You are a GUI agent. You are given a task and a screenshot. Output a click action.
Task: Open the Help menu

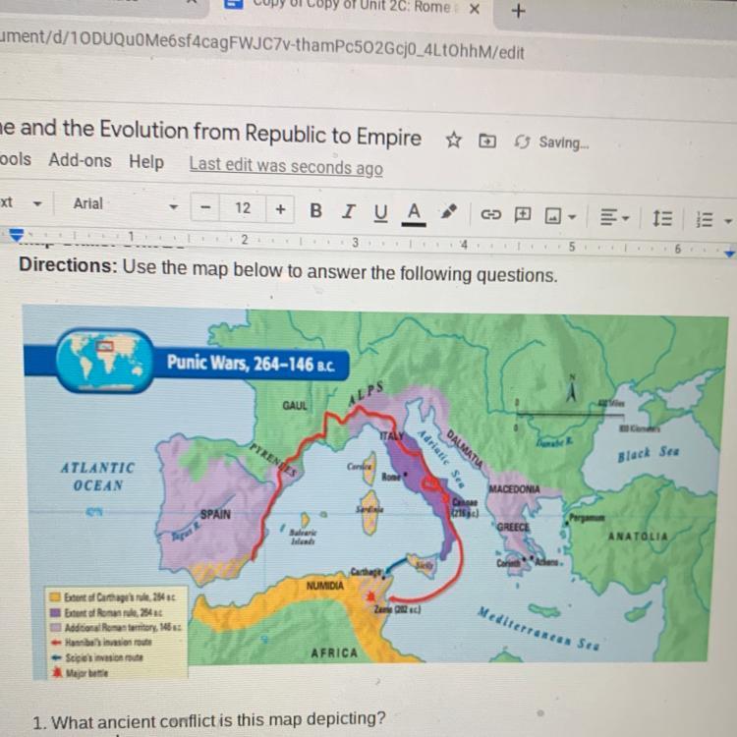pyautogui.click(x=146, y=162)
